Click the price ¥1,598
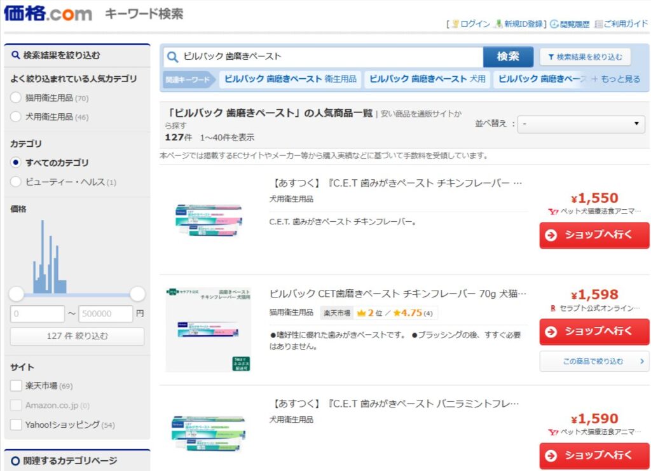The height and width of the screenshot is (471, 651). (x=594, y=295)
